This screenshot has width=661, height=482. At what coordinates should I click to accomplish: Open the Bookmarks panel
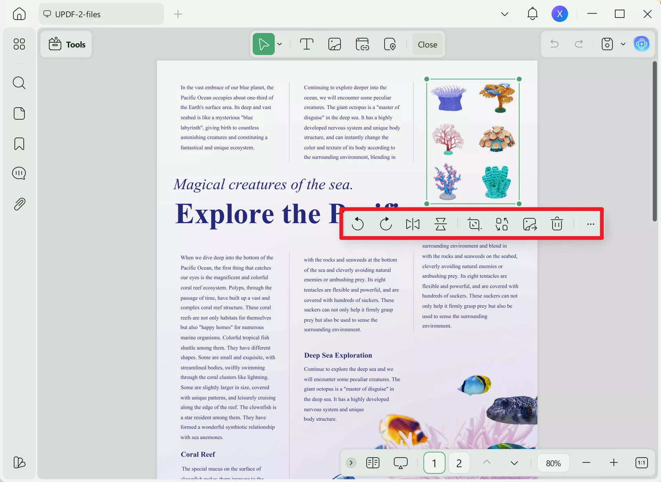coord(19,144)
